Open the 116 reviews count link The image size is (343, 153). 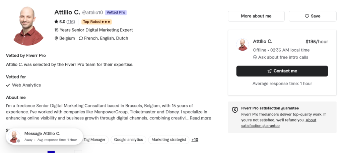point(71,22)
